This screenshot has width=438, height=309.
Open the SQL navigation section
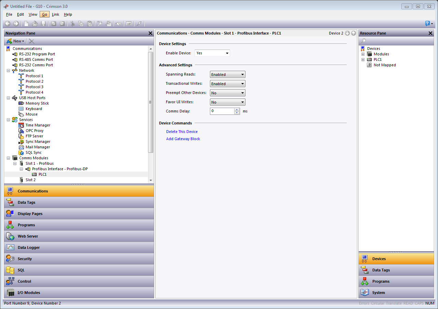[79, 270]
